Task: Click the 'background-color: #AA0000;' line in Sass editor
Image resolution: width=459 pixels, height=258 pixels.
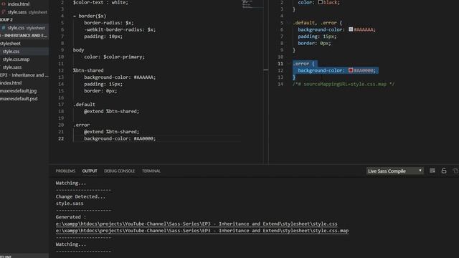Action: (120, 138)
